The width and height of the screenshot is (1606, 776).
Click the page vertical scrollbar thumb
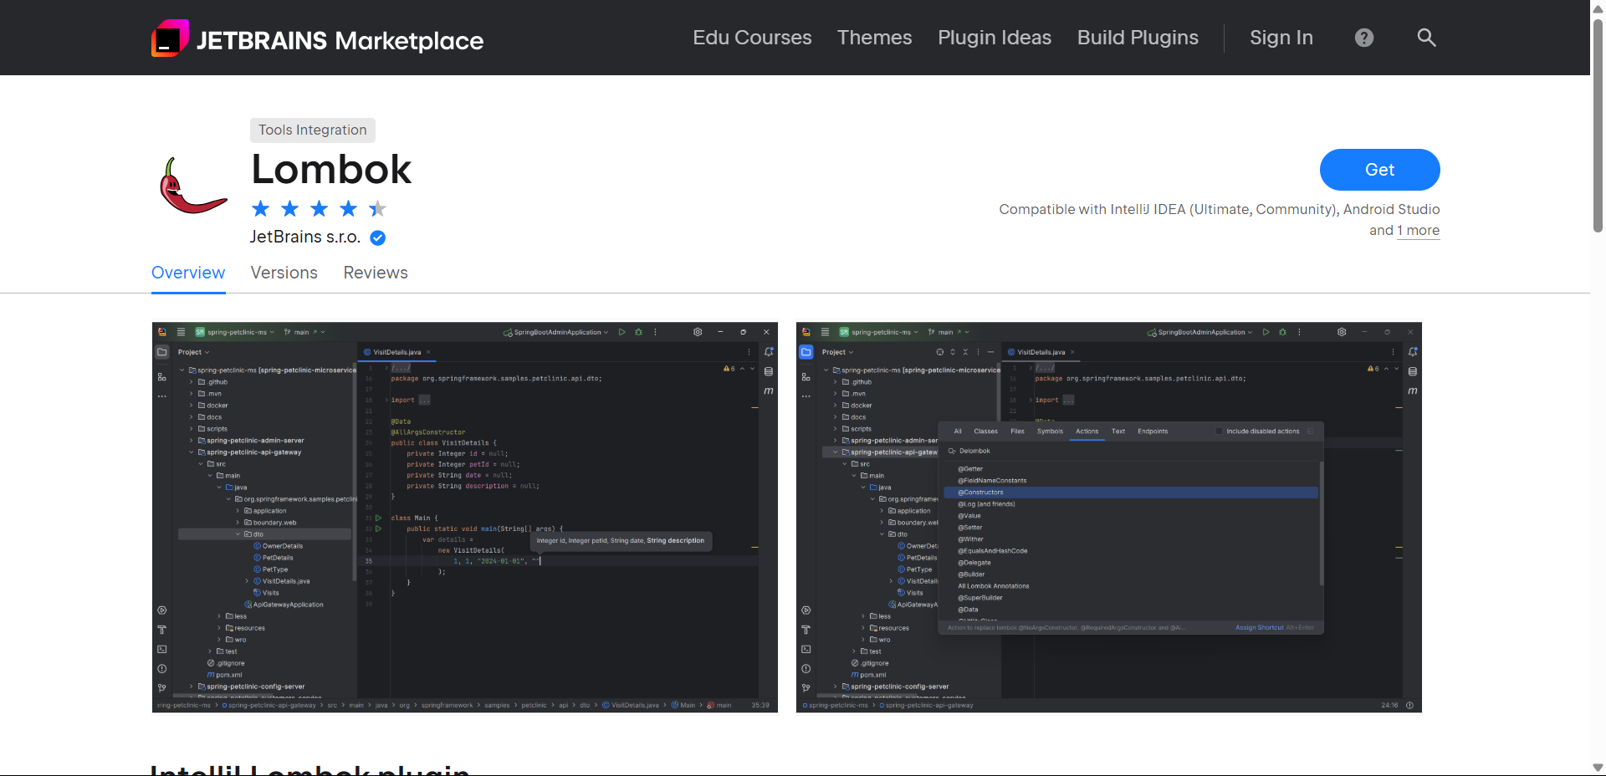[x=1598, y=125]
